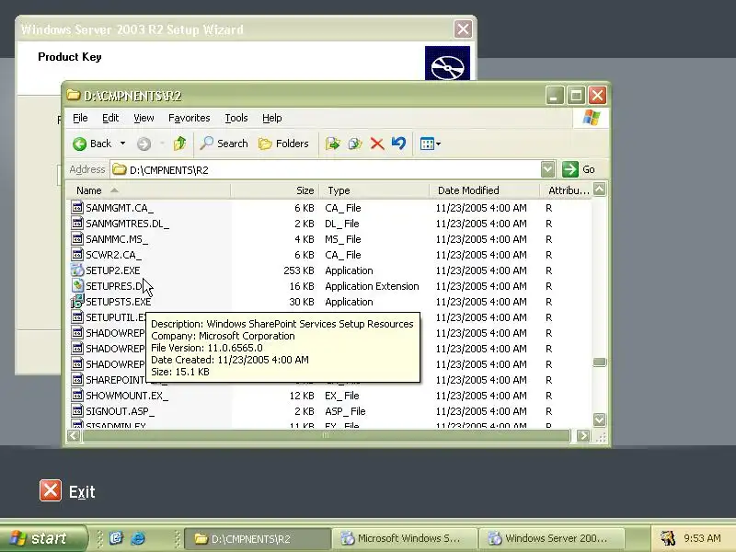Click the SETUP2.EXE file name
Viewport: 736px width, 552px height.
112,270
